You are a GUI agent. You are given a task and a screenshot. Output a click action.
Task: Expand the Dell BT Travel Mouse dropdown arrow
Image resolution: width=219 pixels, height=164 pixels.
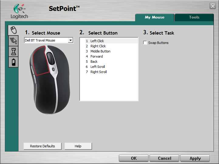click(71, 40)
